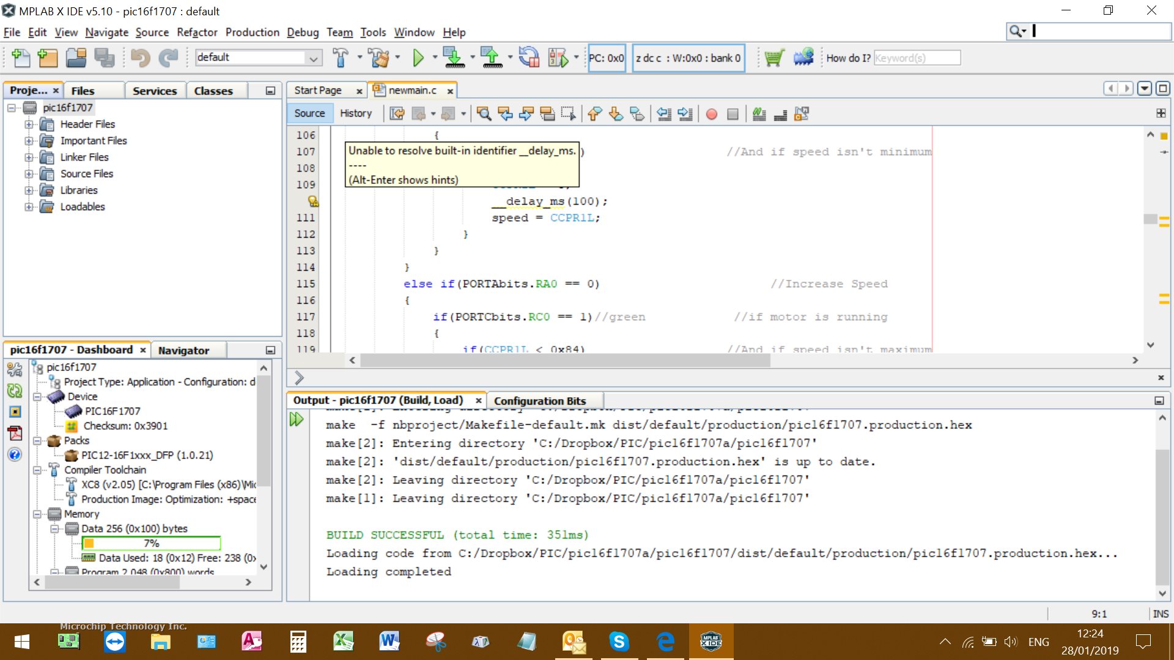
Task: Open the Production menu
Action: 252,32
